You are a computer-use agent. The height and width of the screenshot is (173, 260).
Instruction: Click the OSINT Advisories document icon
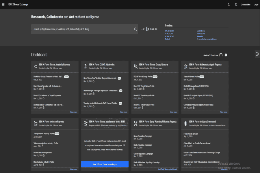(x=85, y=66)
